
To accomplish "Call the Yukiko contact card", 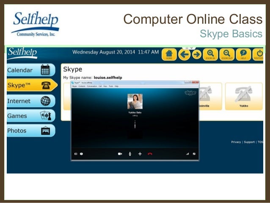I will pos(244,96).
